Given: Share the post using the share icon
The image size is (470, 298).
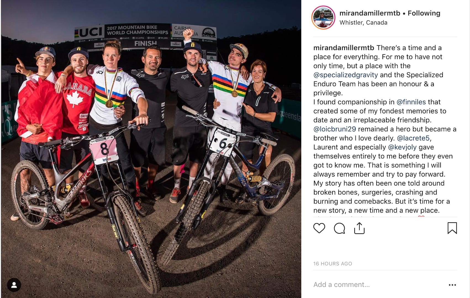Looking at the screenshot, I should click(359, 228).
